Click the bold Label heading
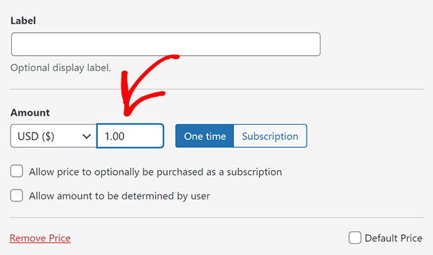 tap(23, 21)
